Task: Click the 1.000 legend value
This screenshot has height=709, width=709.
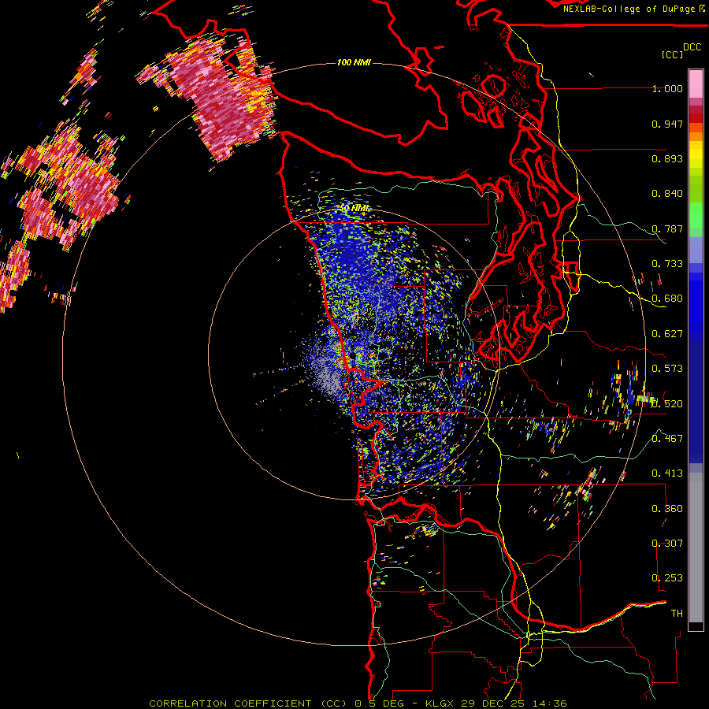Action: click(x=667, y=88)
